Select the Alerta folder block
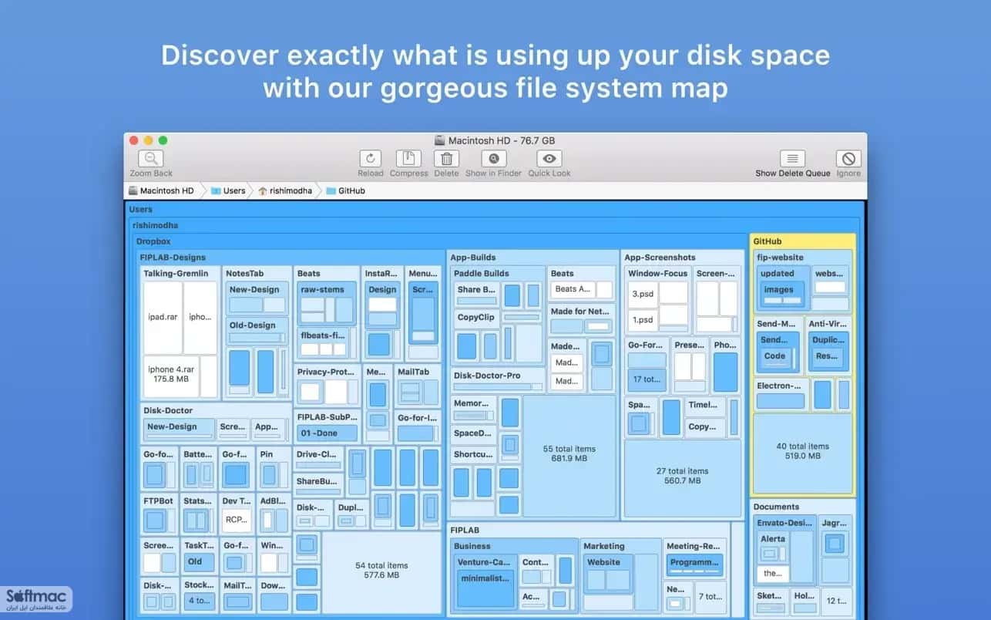This screenshot has width=991, height=620. point(773,539)
